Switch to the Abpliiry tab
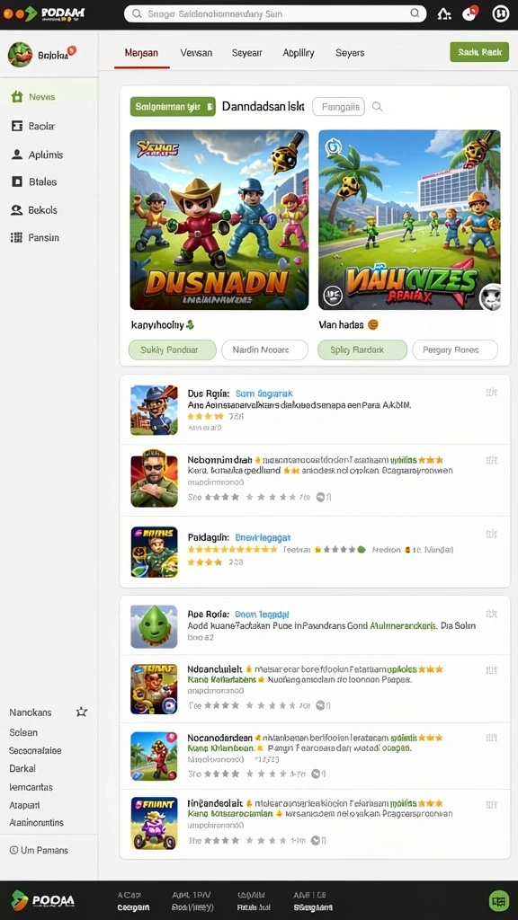 click(x=299, y=53)
